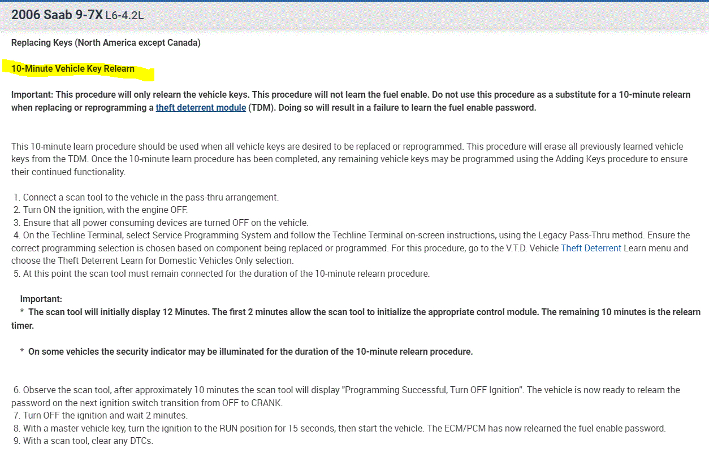
Task: Open the theft deterrent module link
Action: (201, 107)
